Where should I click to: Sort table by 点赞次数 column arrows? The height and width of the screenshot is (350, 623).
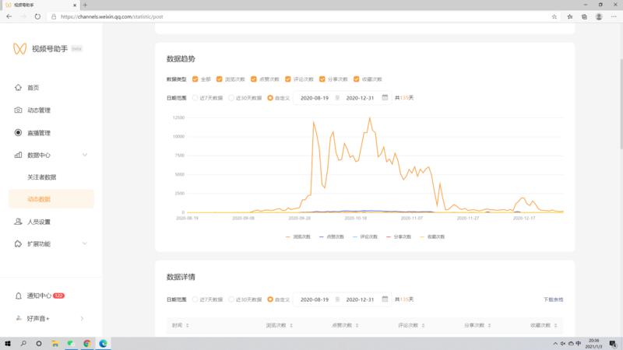(x=357, y=325)
